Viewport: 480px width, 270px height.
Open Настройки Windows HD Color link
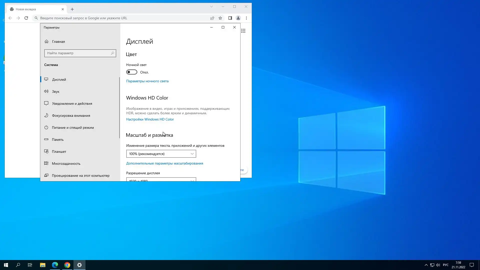click(x=150, y=119)
